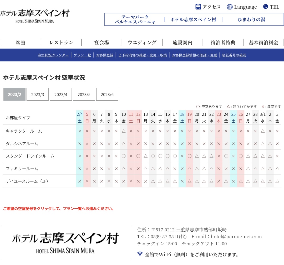Click the telephone TEL icon
This screenshot has height=265, width=284.
tap(265, 7)
